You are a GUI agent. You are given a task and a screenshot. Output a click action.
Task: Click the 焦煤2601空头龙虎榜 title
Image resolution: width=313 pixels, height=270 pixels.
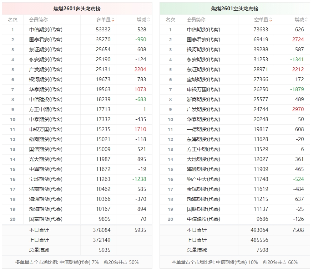(234, 9)
